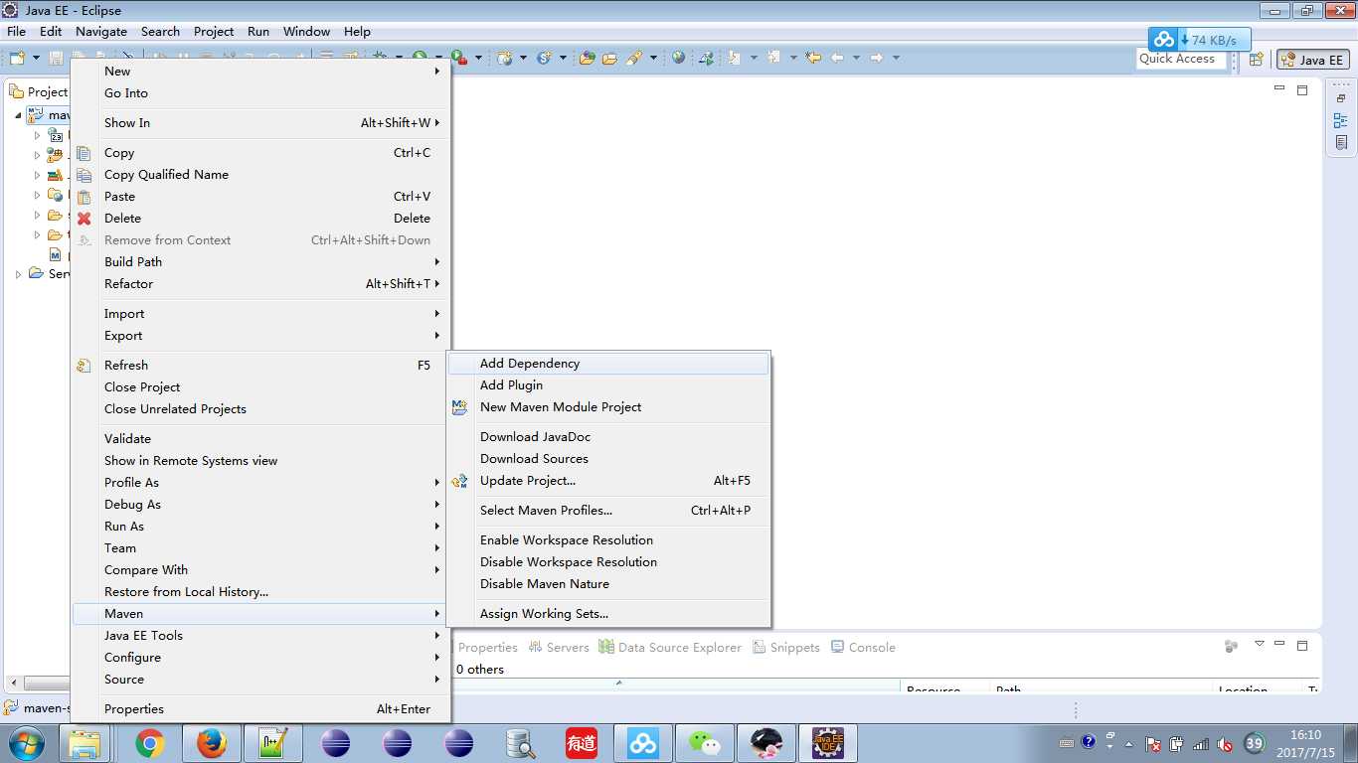Minimize the editor area
Viewport: 1358px width, 763px height.
tap(1279, 89)
